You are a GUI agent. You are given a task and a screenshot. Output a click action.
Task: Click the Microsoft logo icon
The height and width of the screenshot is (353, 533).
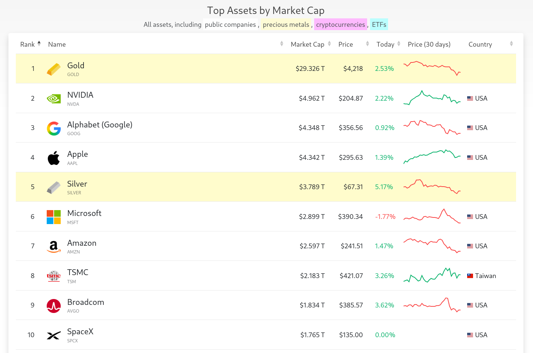pyautogui.click(x=54, y=217)
